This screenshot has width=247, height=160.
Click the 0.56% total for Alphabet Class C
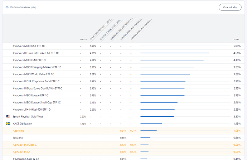point(237,145)
